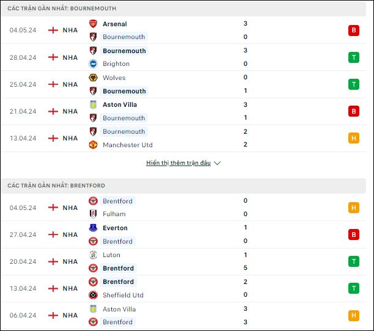374x331 pixels.
Task: Click the Everton club crest icon
Action: coord(93,228)
